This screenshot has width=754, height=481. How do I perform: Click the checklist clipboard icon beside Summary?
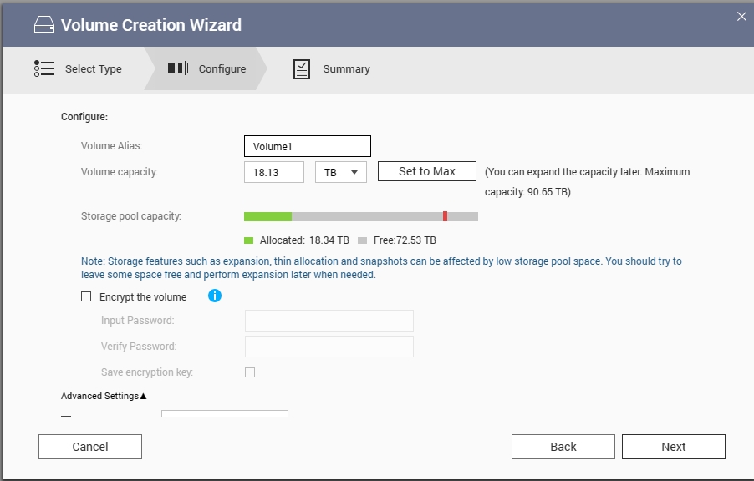(x=301, y=68)
